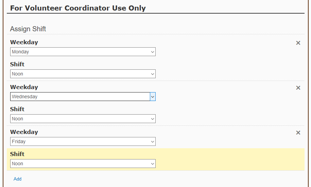Click the Add link

coord(17,179)
